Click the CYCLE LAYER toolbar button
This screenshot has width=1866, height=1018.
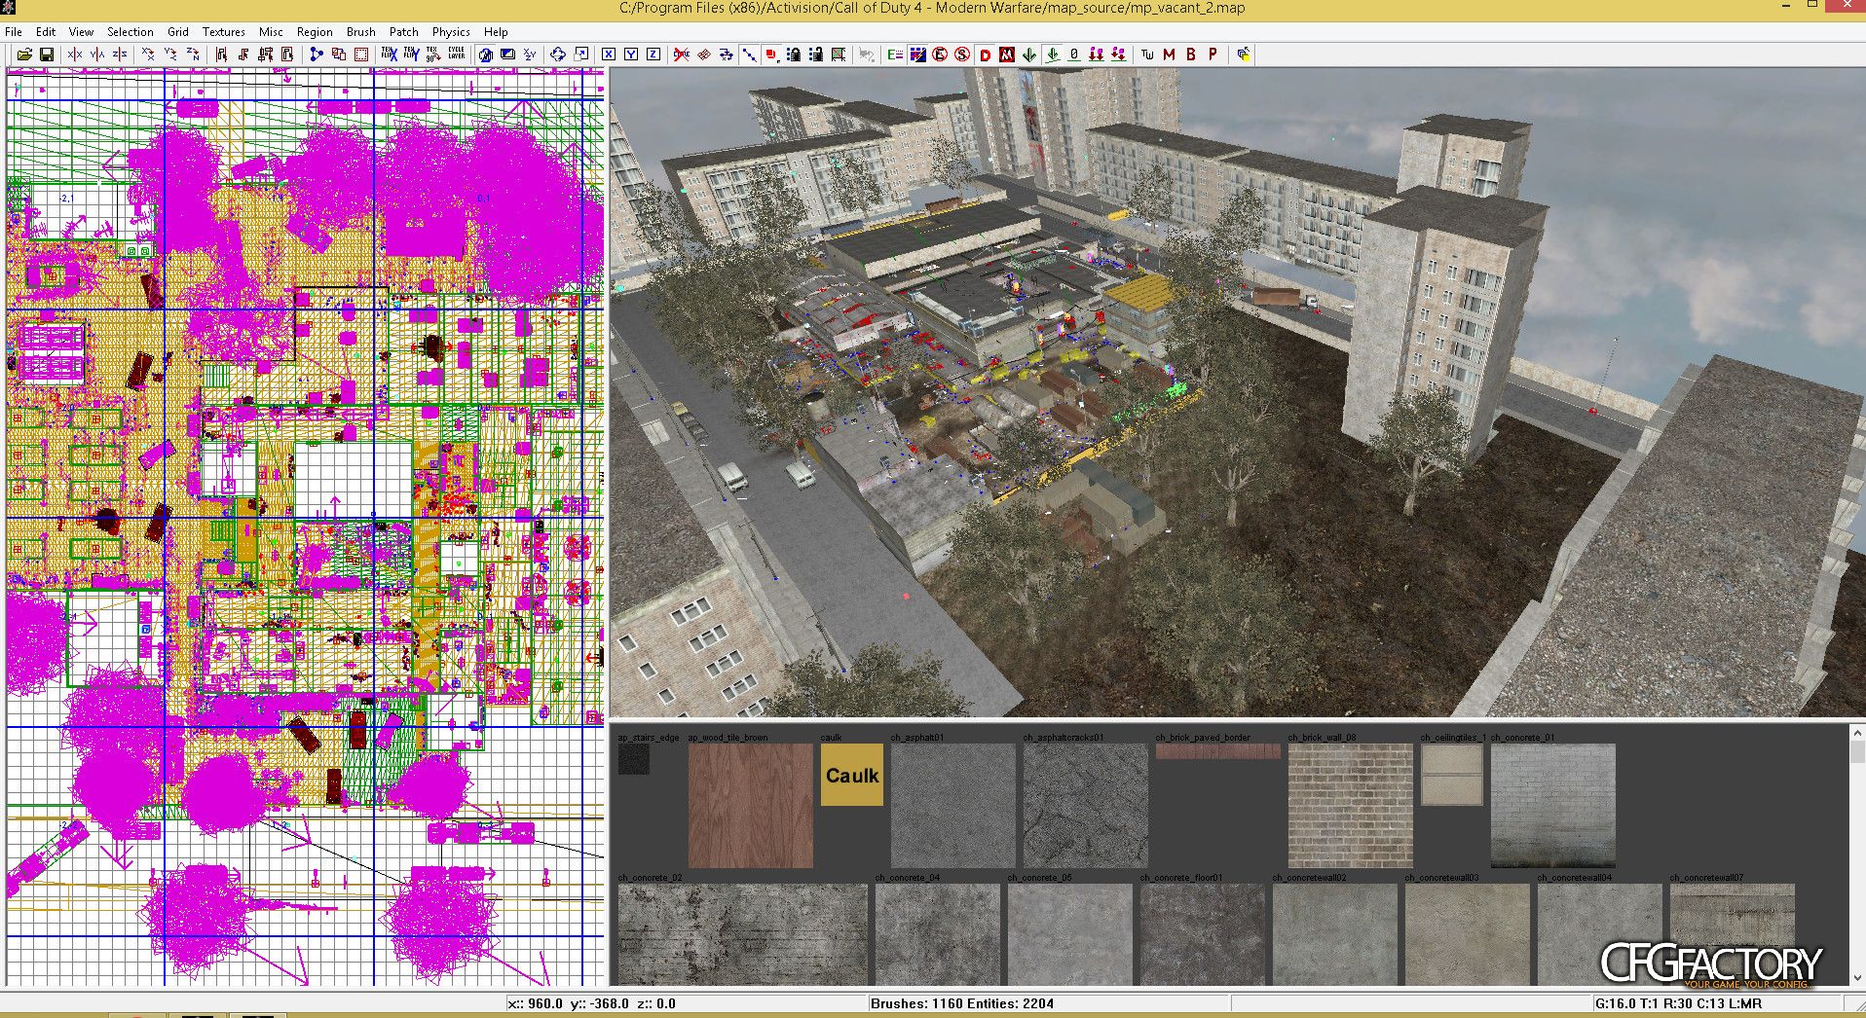[x=456, y=55]
